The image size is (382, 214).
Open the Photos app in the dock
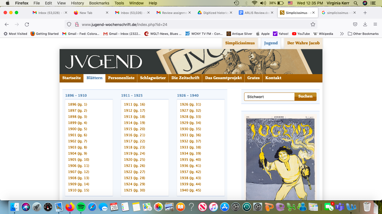(158, 207)
